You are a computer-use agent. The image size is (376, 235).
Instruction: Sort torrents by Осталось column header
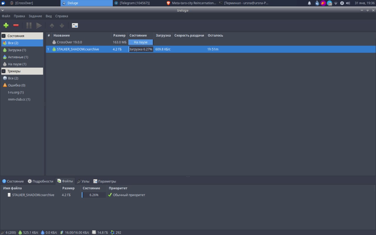[215, 35]
